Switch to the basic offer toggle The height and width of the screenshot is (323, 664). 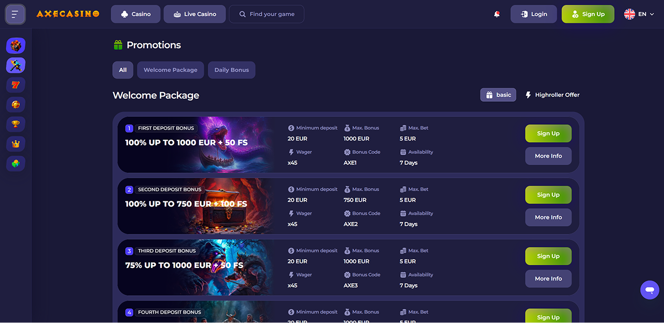498,95
